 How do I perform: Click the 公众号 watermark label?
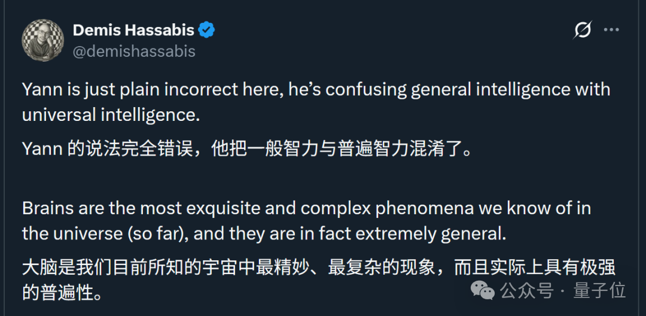coord(527,290)
